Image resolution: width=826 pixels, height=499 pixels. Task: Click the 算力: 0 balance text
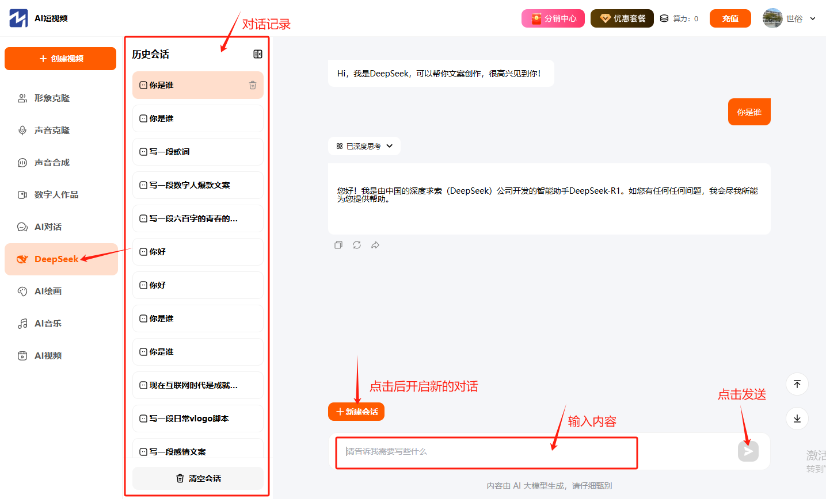686,18
